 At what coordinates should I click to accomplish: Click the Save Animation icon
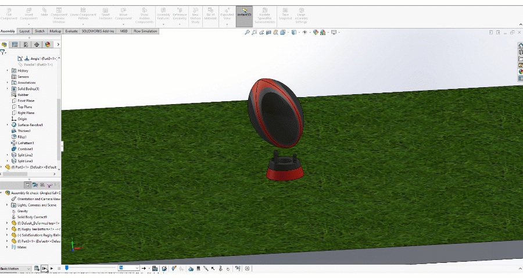(155, 268)
